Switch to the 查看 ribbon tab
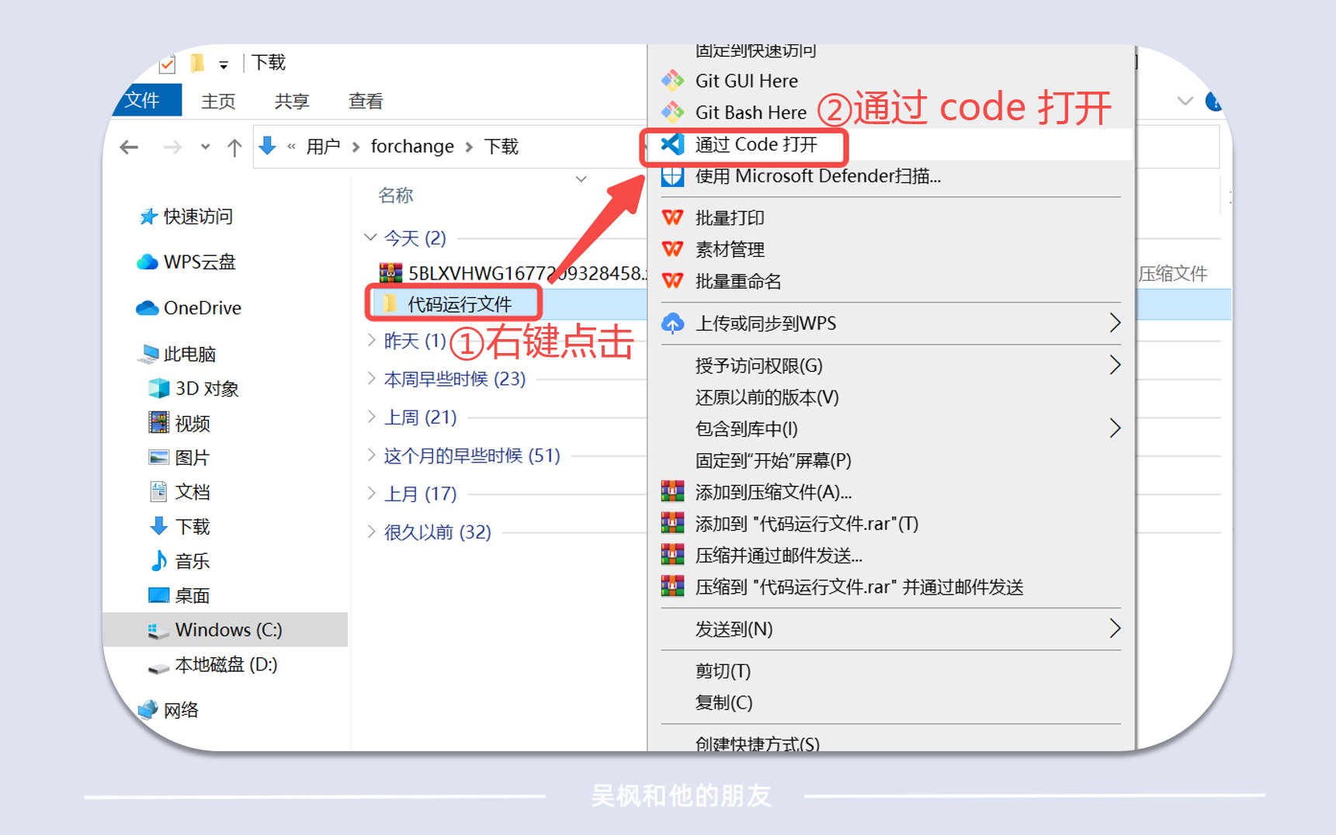This screenshot has height=835, width=1336. 366,101
